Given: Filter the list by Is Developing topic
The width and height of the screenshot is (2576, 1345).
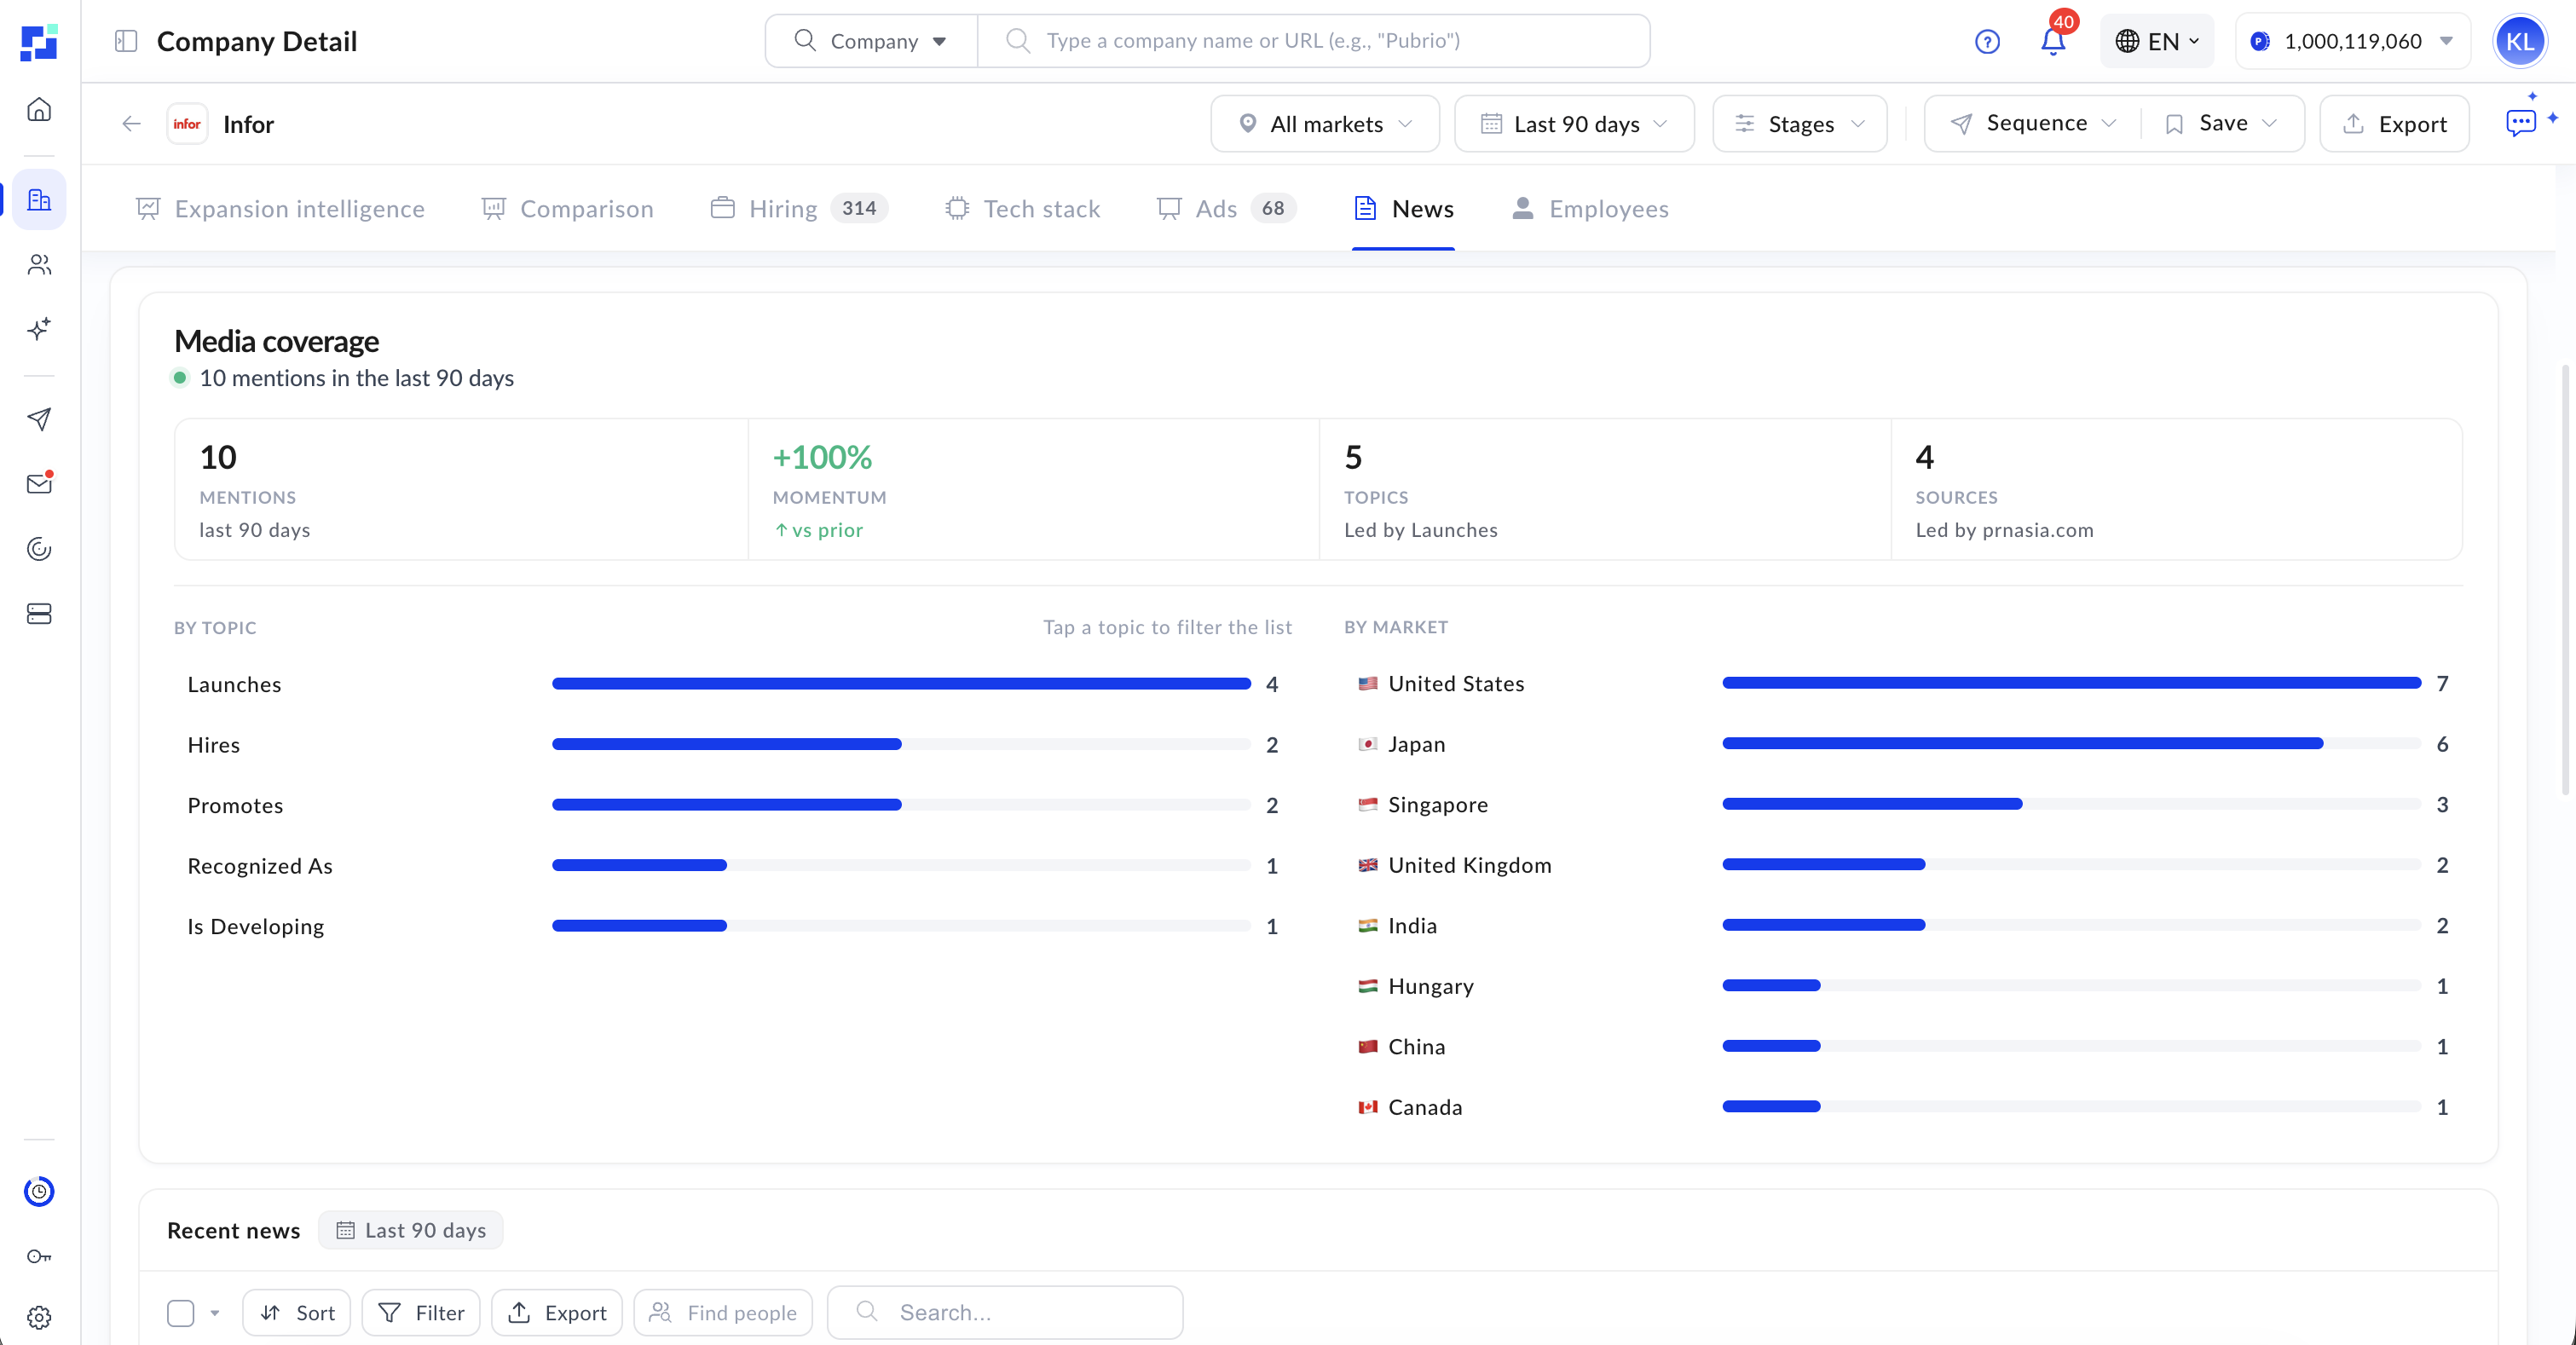Looking at the screenshot, I should pyautogui.click(x=732, y=926).
